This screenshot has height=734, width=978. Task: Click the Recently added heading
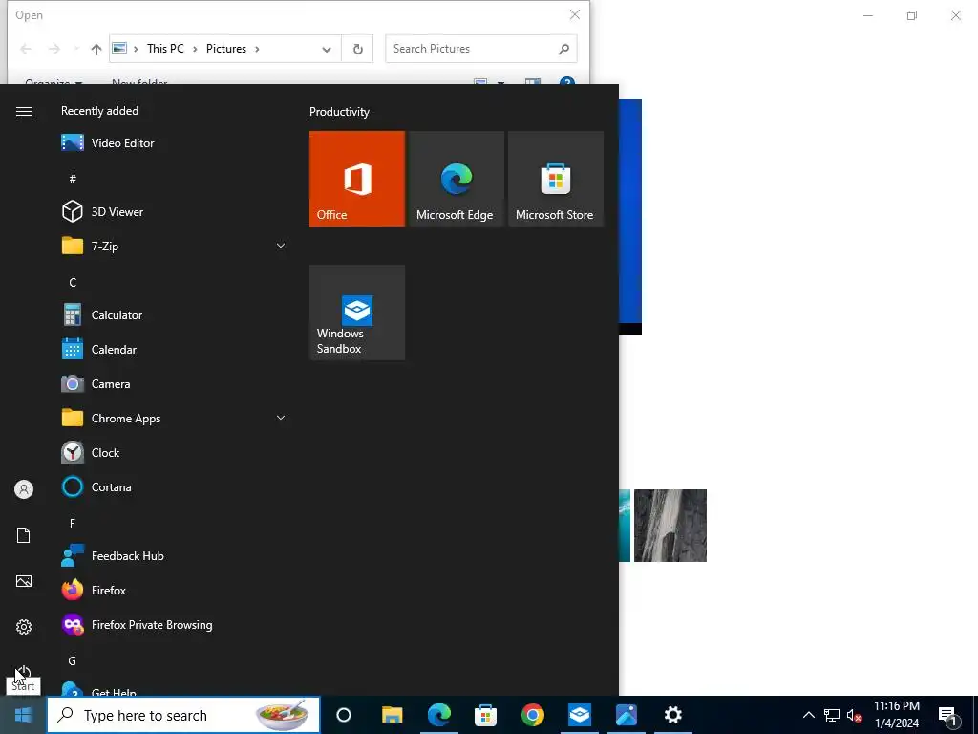(x=99, y=111)
